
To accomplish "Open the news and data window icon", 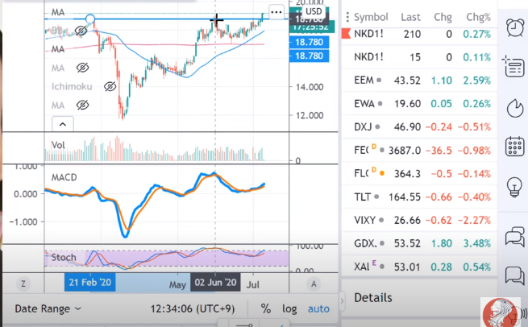I will 513,67.
